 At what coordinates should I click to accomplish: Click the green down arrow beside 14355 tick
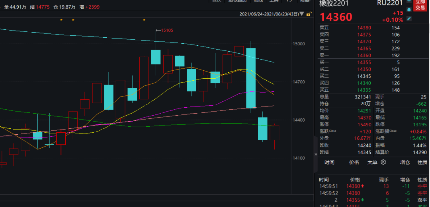coord(363,200)
